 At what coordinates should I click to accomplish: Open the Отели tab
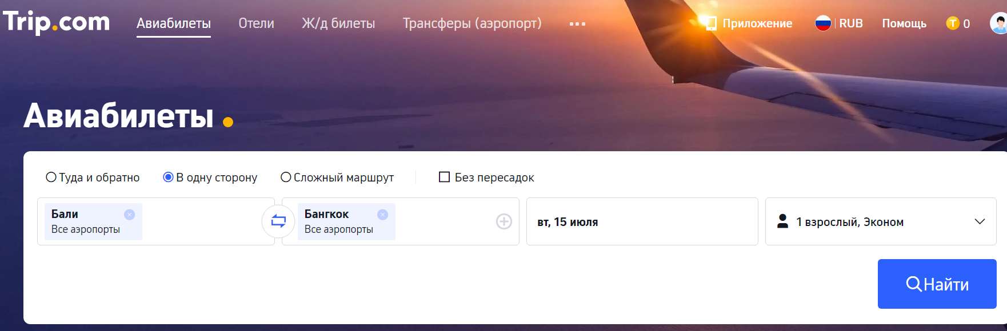point(256,23)
